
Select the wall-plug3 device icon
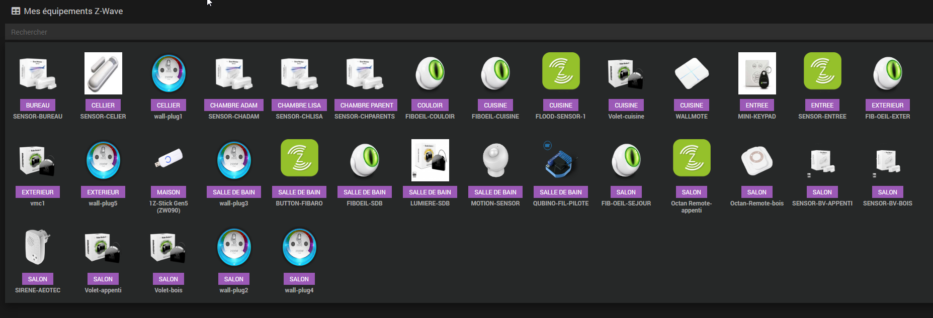point(234,160)
